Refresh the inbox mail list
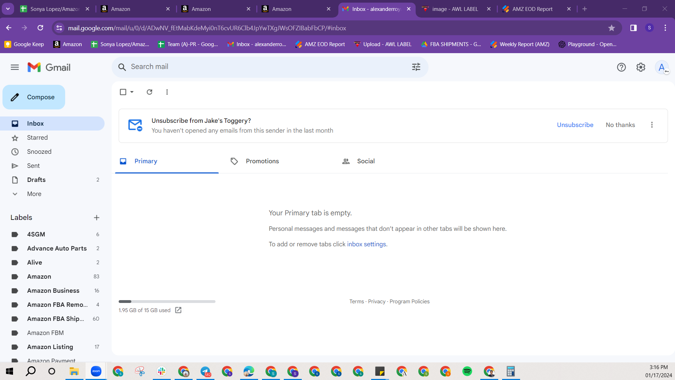This screenshot has width=675, height=380. 150,92
